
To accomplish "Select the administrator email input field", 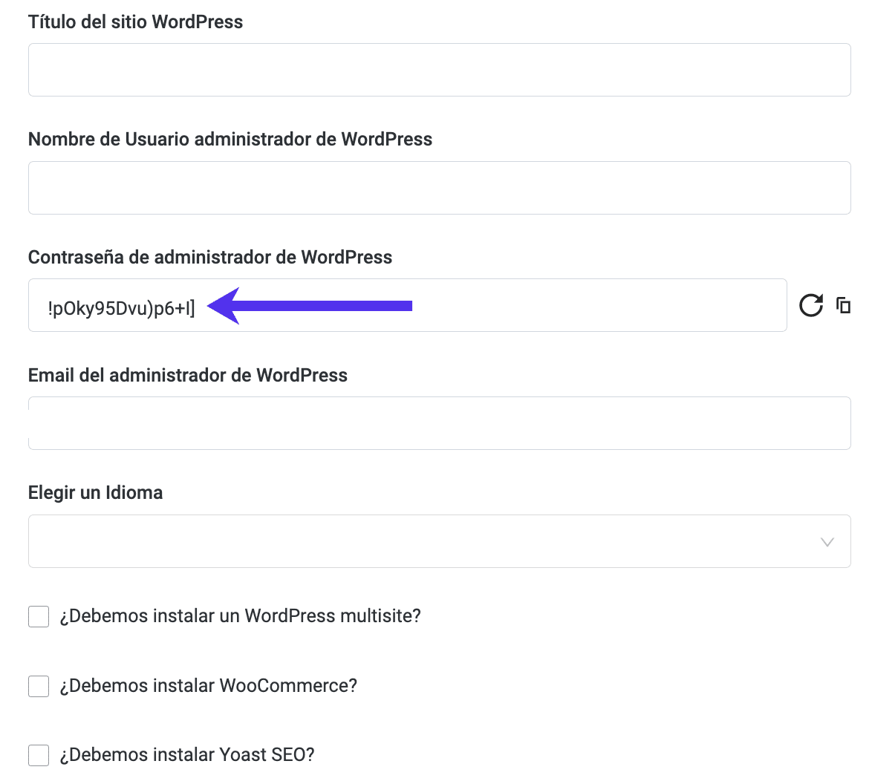I will tap(439, 423).
